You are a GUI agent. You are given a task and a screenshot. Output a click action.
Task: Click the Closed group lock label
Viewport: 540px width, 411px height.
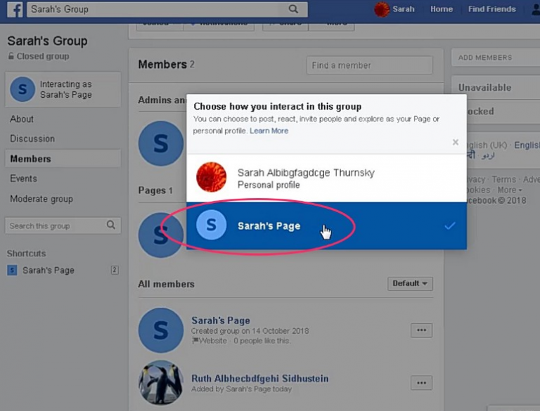click(39, 56)
